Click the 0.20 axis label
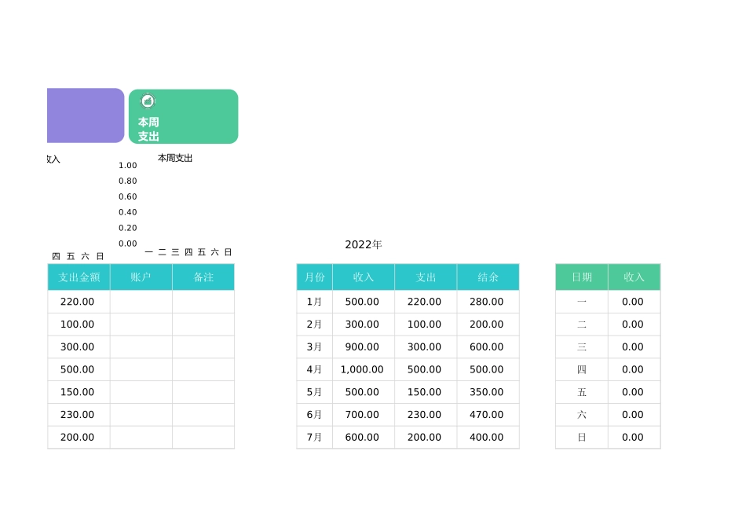Image resolution: width=746 pixels, height=528 pixels. (x=127, y=228)
